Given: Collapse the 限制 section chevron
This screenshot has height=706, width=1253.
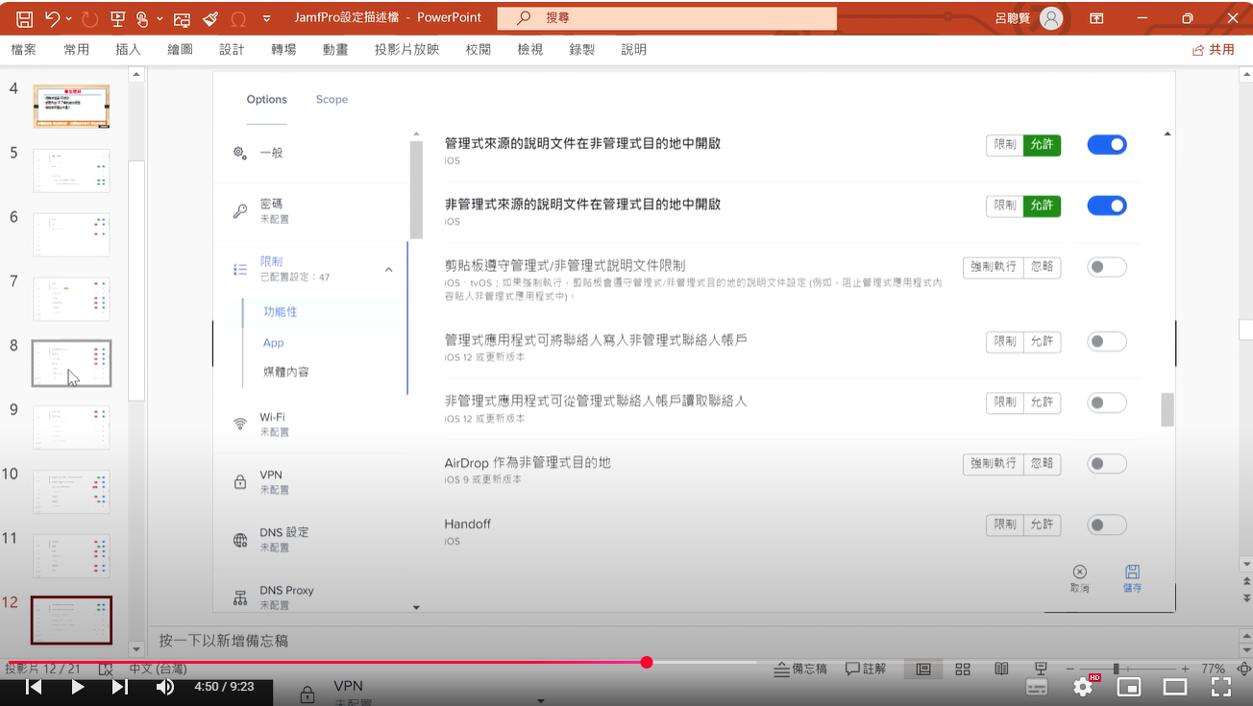Looking at the screenshot, I should [x=388, y=270].
